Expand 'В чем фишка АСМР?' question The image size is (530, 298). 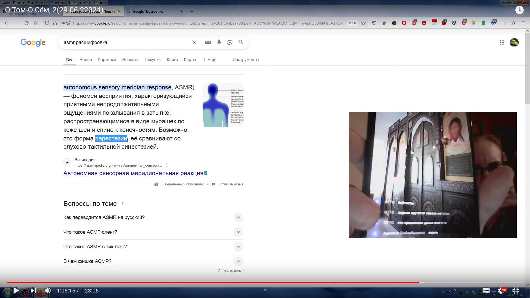tap(238, 261)
